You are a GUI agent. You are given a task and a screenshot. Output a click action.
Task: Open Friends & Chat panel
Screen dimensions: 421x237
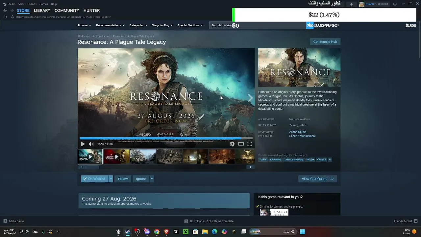[x=406, y=221]
